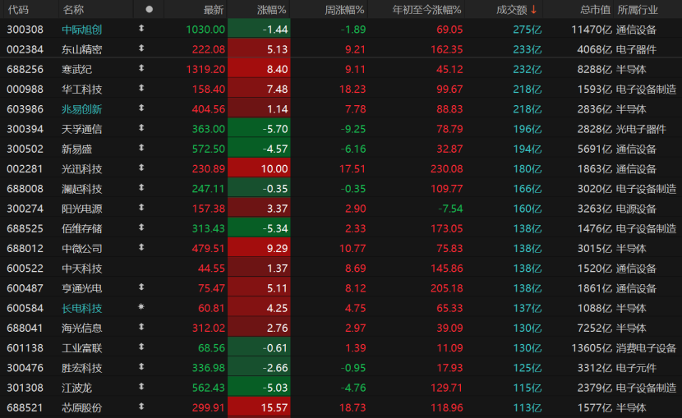Sort by the 所属行业 column header
Viewport: 682px width, 418px height.
638,10
